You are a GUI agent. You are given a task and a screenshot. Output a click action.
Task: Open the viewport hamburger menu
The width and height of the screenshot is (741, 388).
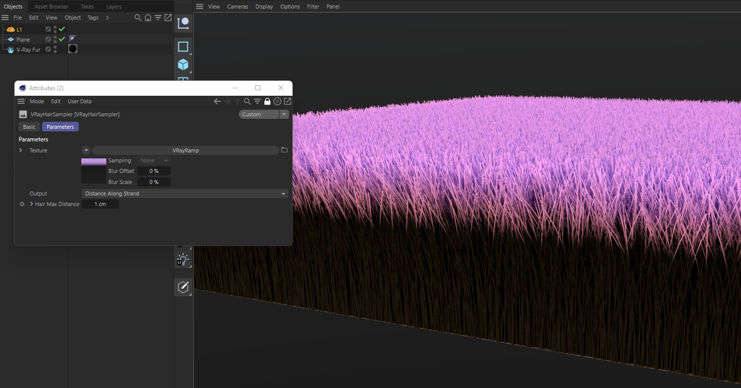[x=200, y=7]
